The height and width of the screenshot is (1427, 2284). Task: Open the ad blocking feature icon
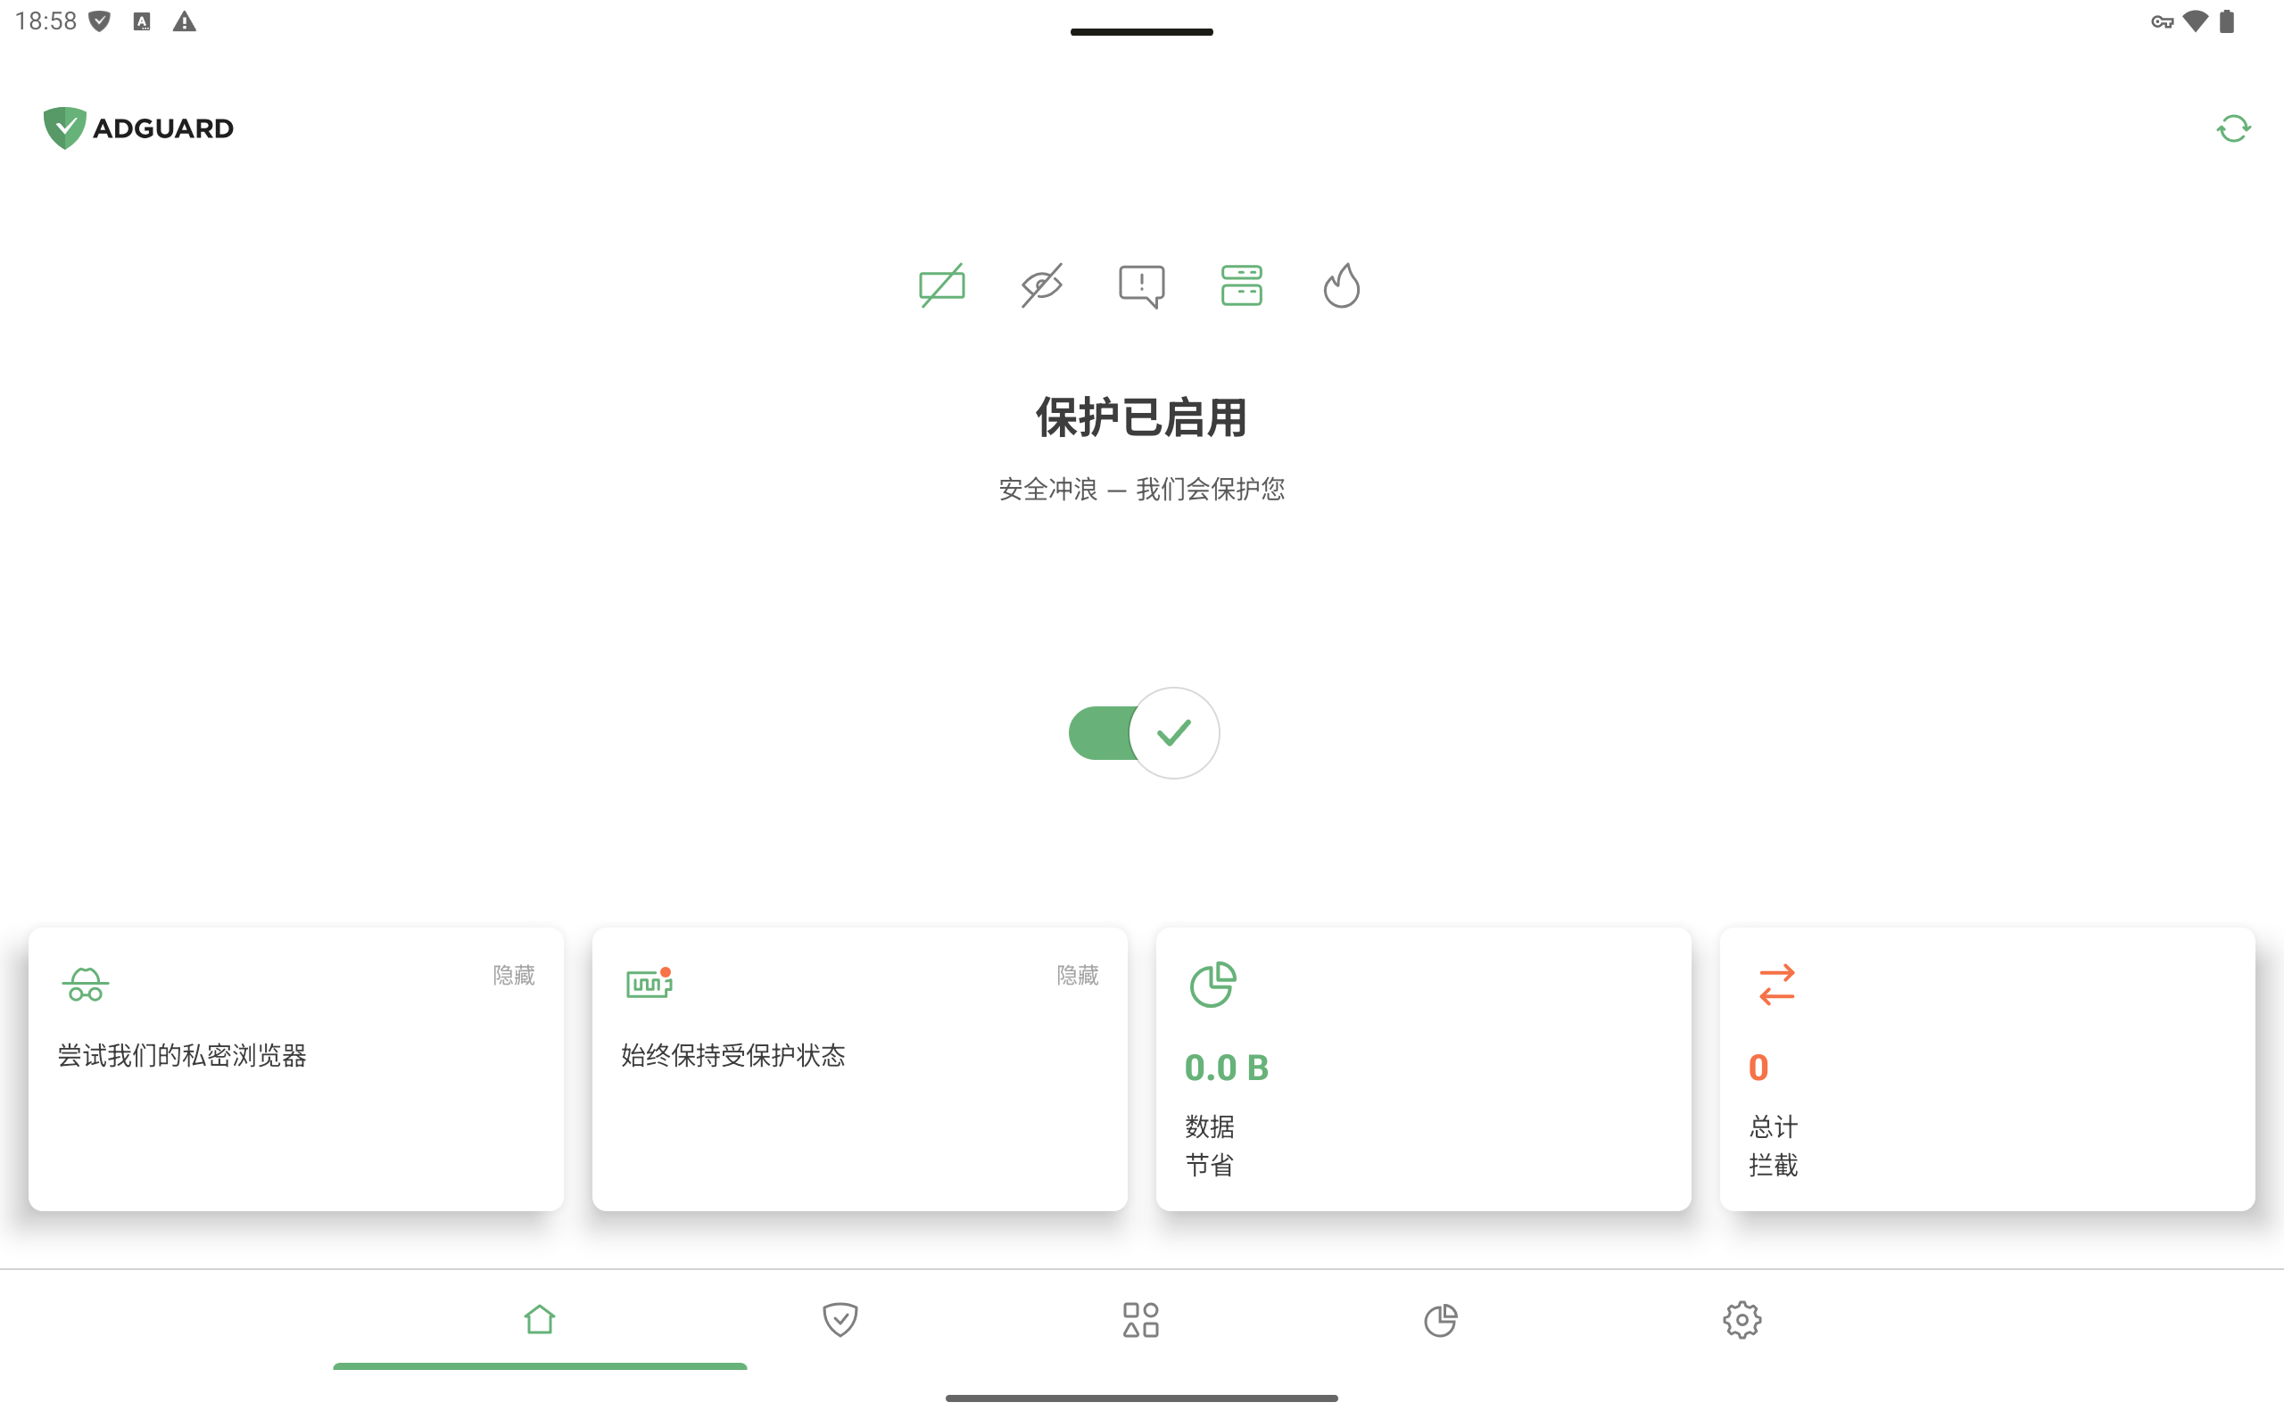point(942,285)
